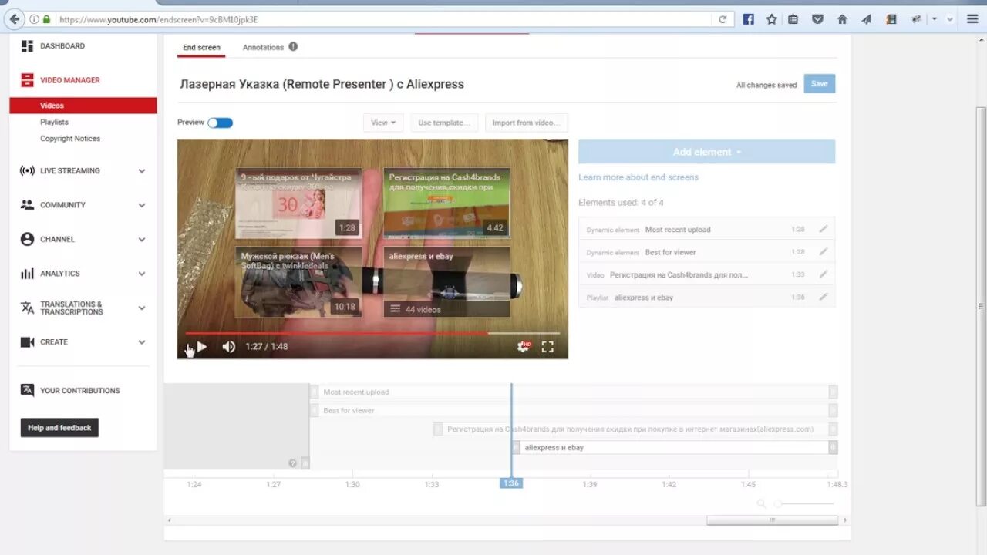Open the Pocket icon in browser toolbar
Viewport: 987px width, 555px height.
817,19
